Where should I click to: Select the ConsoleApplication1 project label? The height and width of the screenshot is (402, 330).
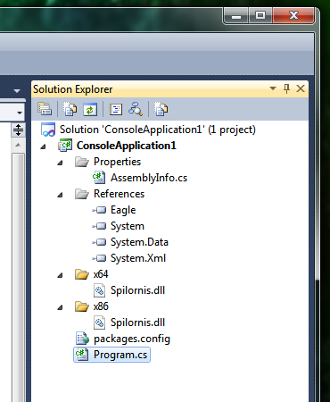[x=127, y=146]
